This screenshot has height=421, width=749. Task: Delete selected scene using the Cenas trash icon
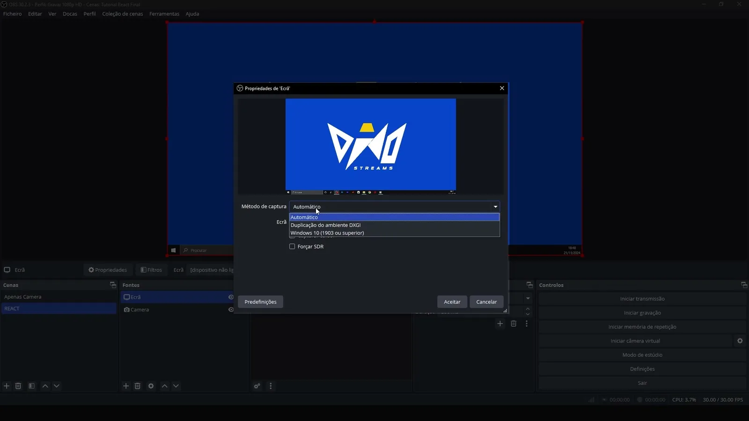click(x=18, y=386)
